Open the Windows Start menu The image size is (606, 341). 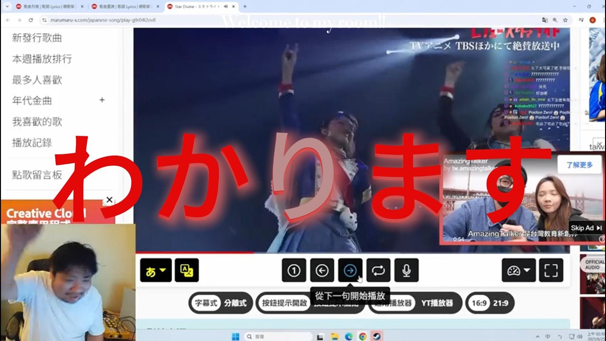235,336
